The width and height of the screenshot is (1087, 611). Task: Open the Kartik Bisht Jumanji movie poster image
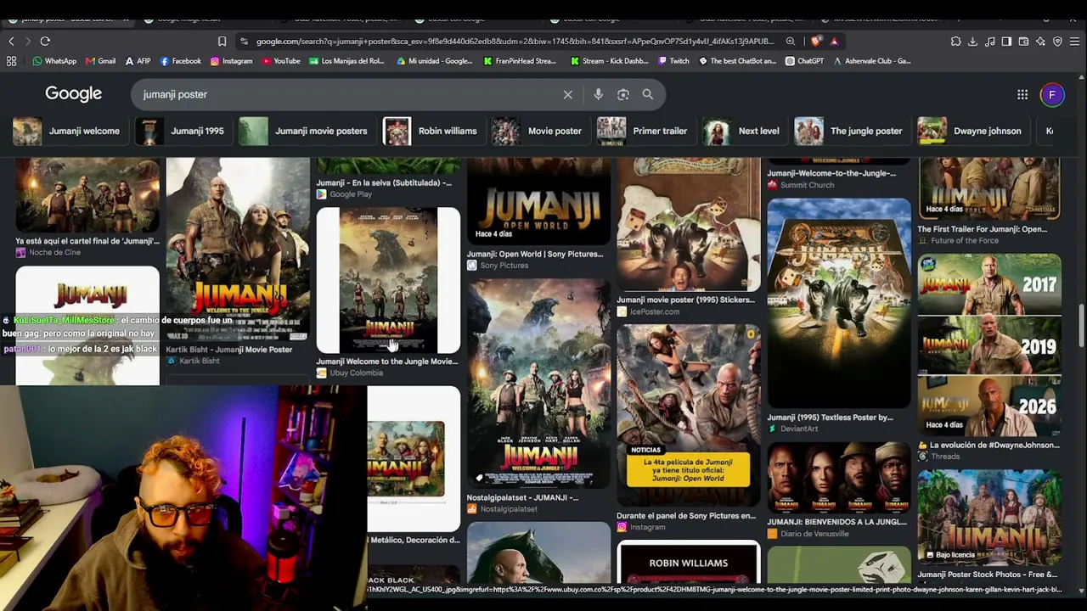238,249
